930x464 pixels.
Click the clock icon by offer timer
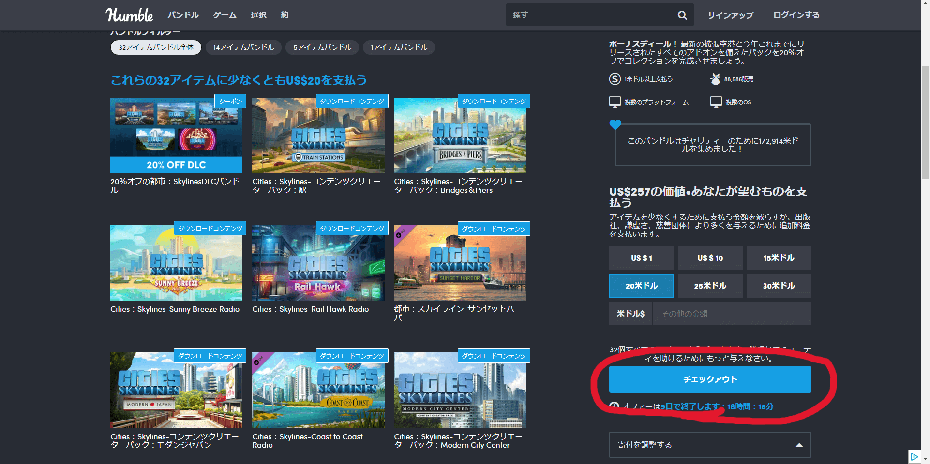coord(614,406)
